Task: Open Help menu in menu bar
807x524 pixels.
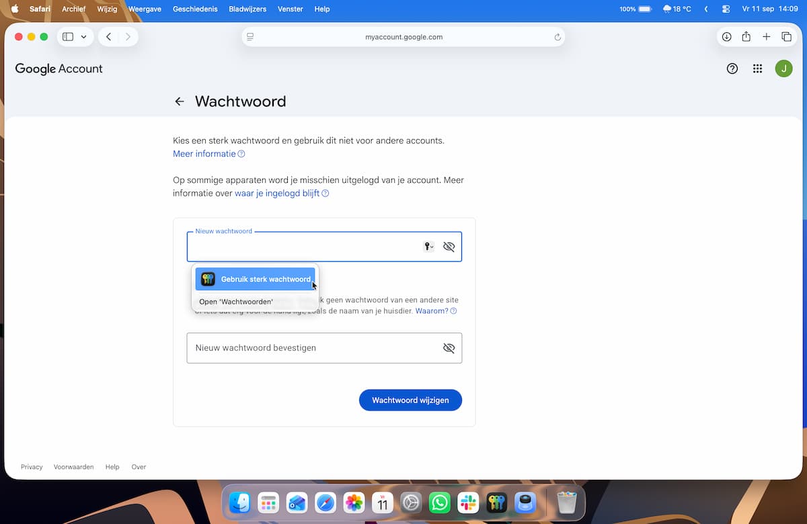Action: 322,9
